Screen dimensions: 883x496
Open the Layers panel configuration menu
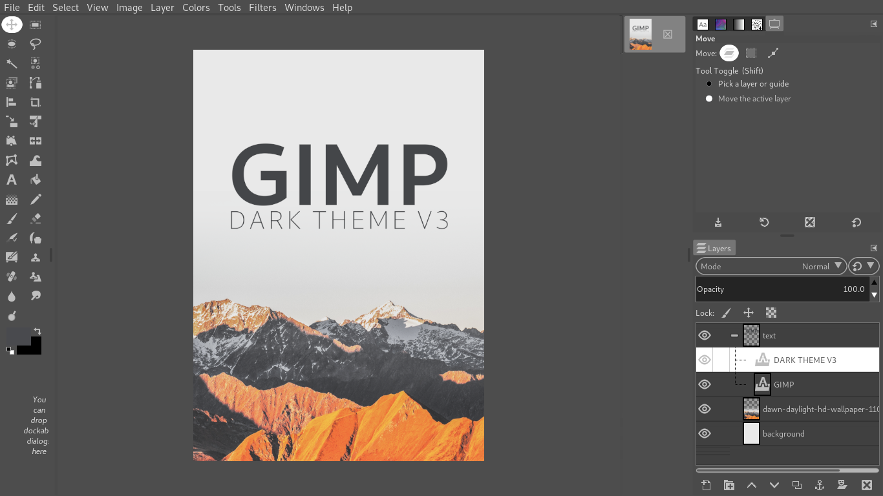[x=874, y=248]
